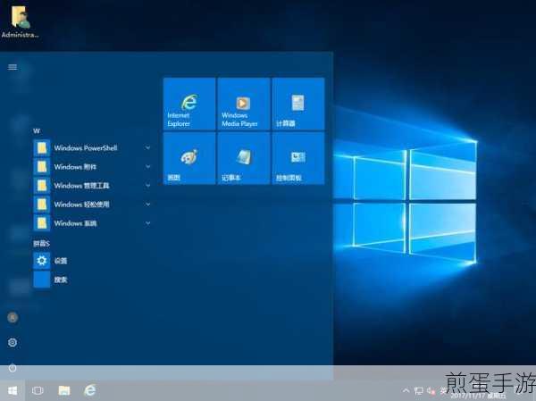The height and width of the screenshot is (401, 536).
Task: Click the 拼音S group header
Action: pos(41,244)
